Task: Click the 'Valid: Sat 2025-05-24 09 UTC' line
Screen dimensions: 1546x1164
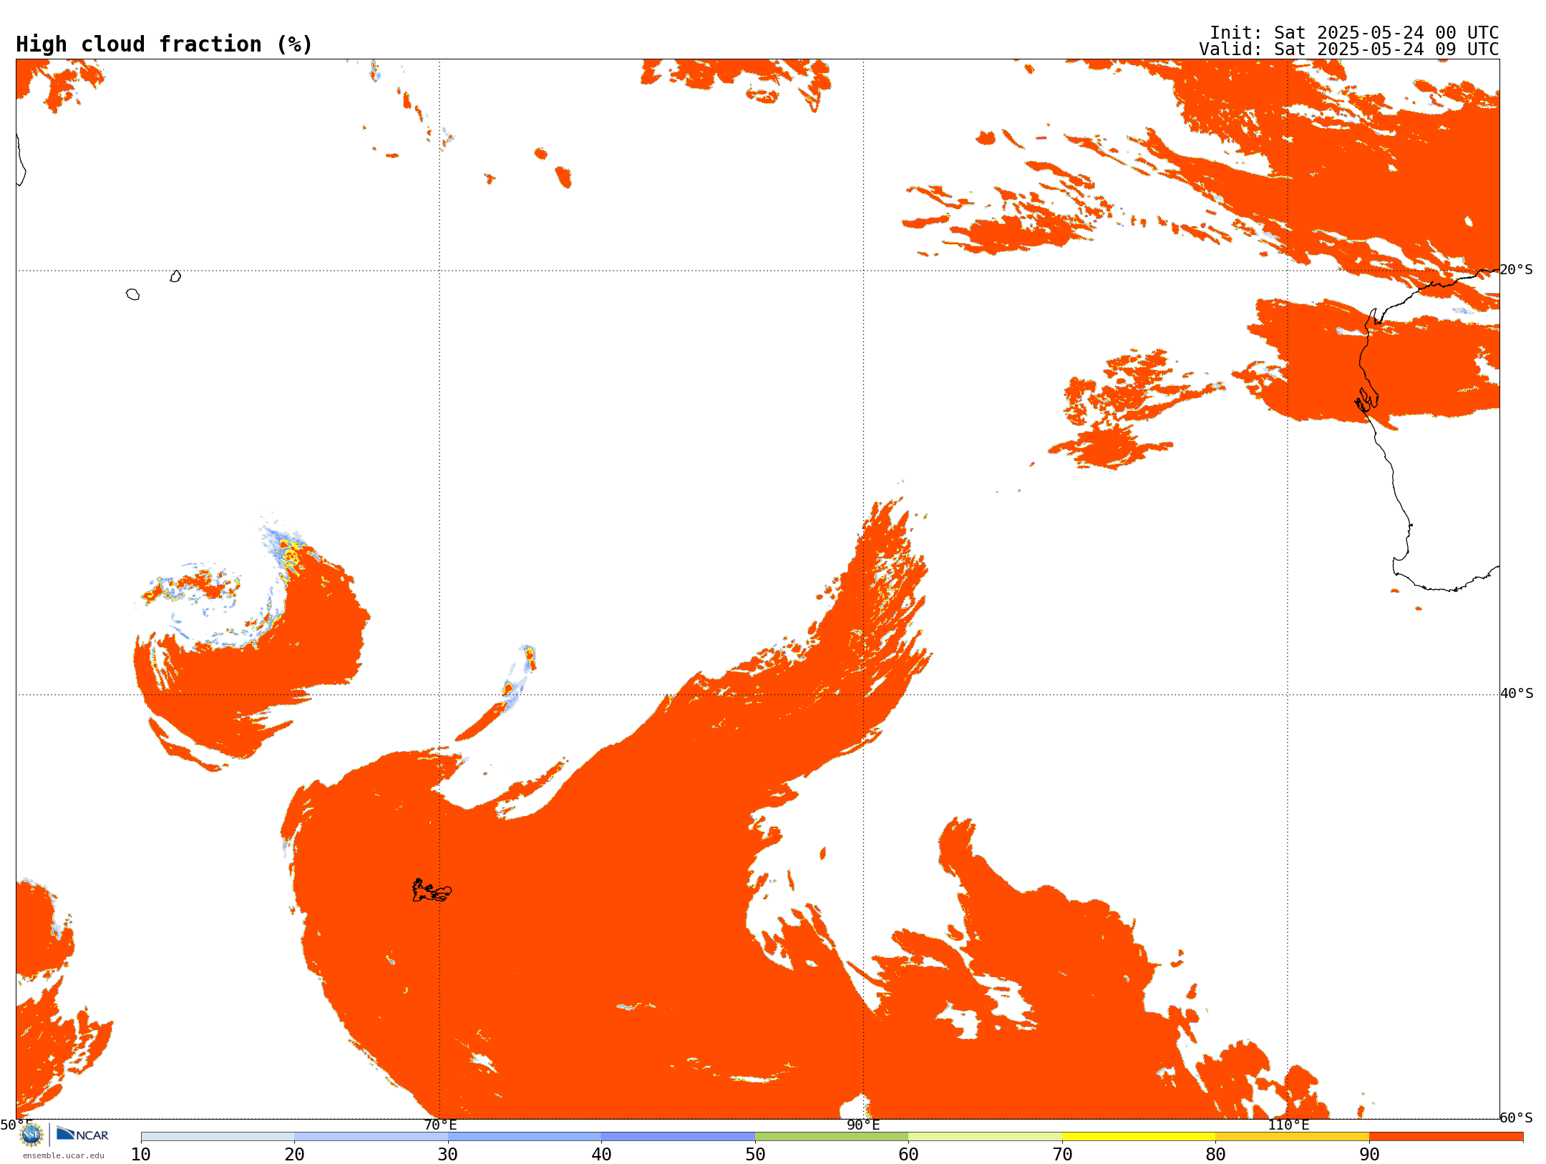Action: [1349, 49]
